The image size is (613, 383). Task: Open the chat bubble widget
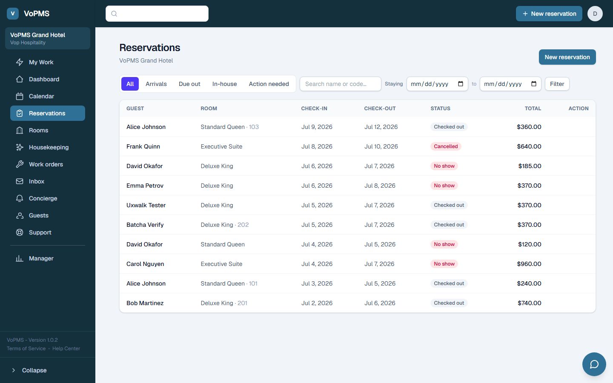coord(594,364)
